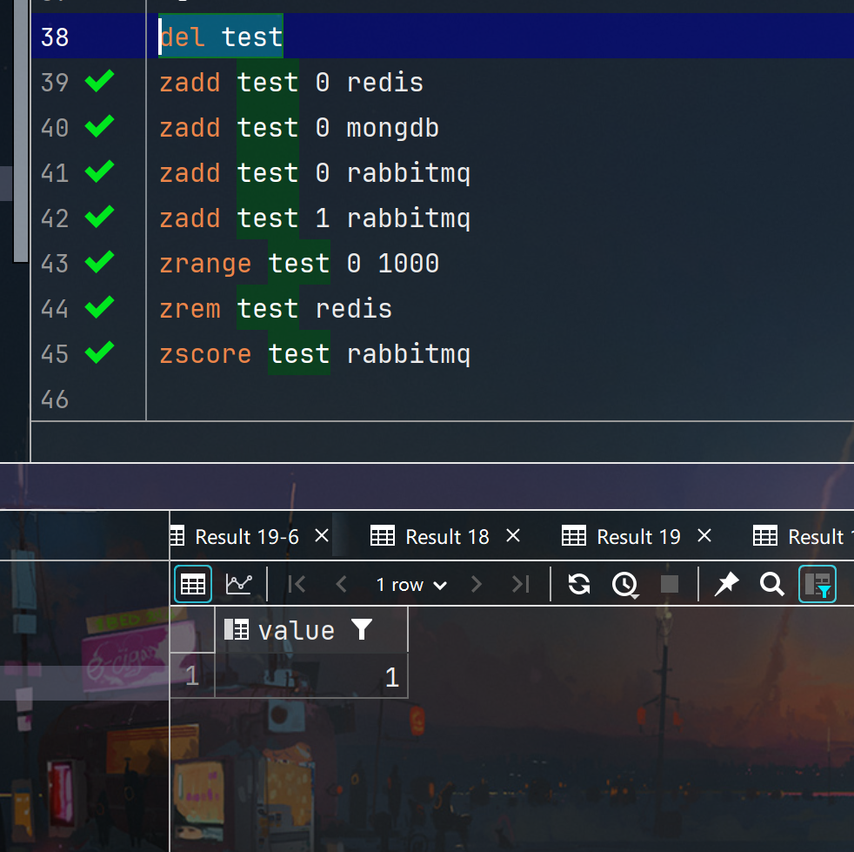The width and height of the screenshot is (854, 852).
Task: Place cursor on 'del test' line
Action: [221, 37]
